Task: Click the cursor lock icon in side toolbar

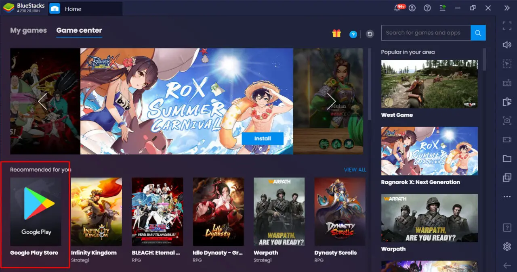Action: tap(507, 63)
